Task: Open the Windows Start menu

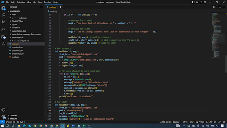Action: pyautogui.click(x=2, y=126)
